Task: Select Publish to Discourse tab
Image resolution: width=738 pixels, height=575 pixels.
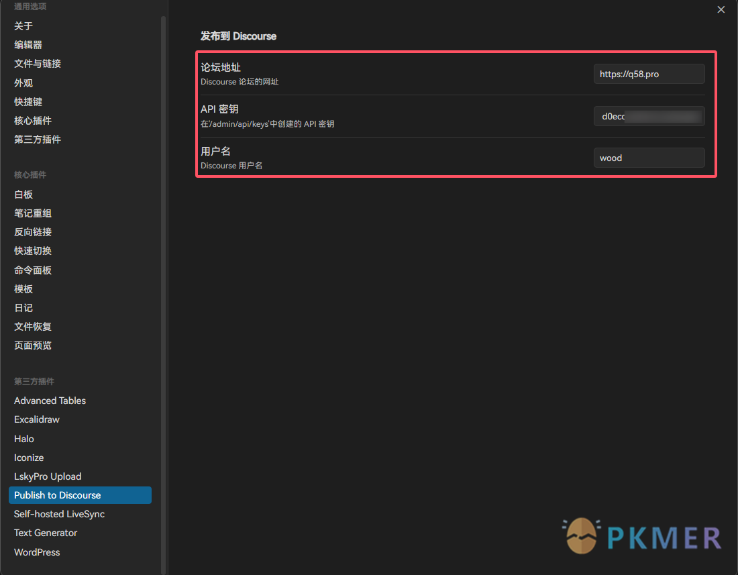Action: click(x=80, y=495)
